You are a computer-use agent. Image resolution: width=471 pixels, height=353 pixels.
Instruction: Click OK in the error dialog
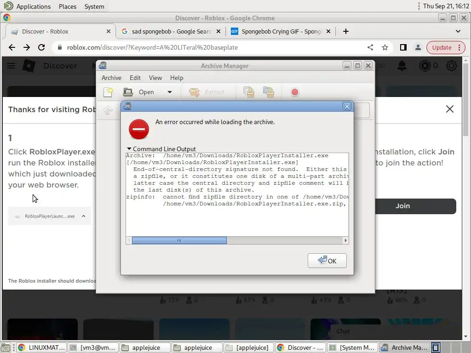coord(327,261)
